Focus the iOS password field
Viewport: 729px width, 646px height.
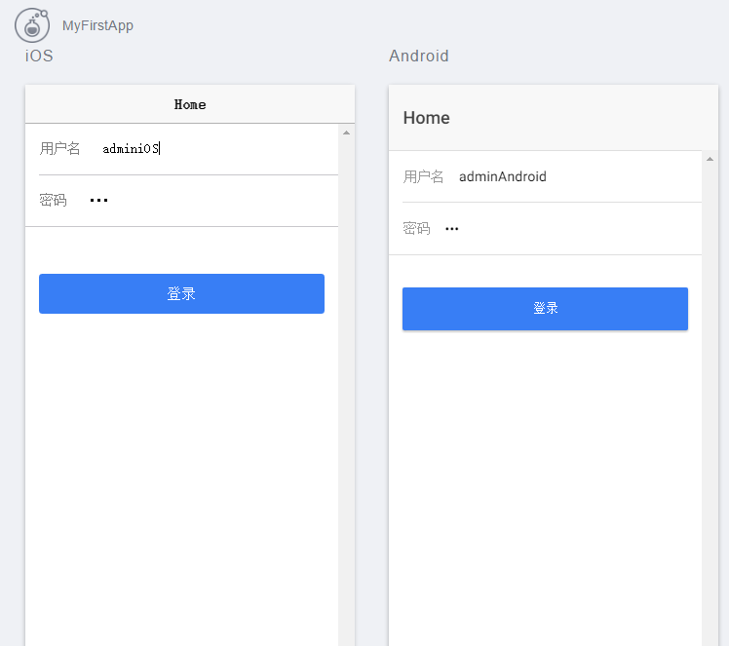207,201
